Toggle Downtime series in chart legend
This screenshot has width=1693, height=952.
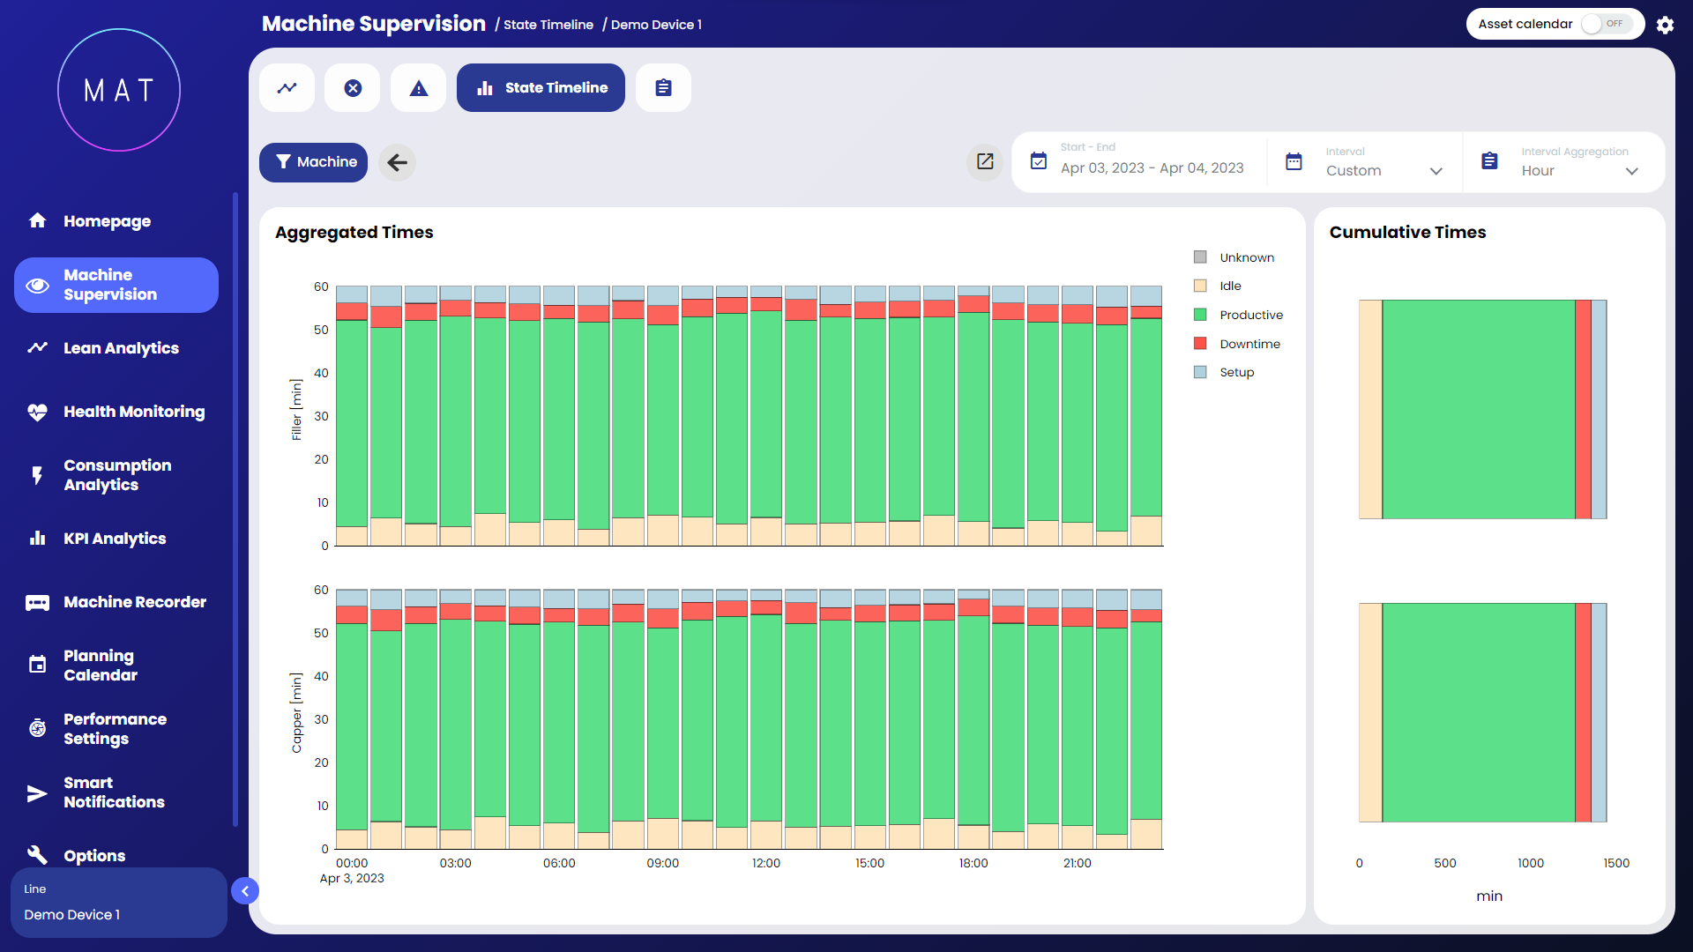[1249, 344]
